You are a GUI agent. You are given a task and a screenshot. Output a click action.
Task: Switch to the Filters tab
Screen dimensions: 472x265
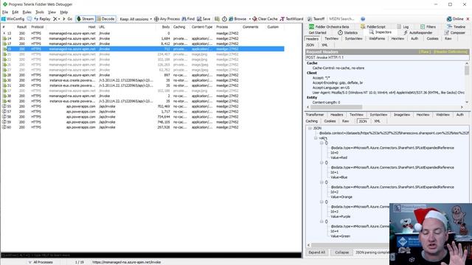(x=428, y=26)
